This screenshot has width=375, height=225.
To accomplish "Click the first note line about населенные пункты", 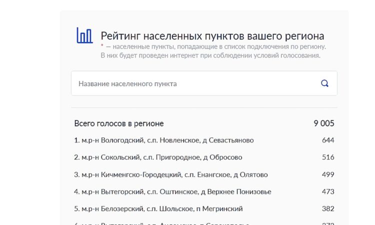I will tap(215, 46).
